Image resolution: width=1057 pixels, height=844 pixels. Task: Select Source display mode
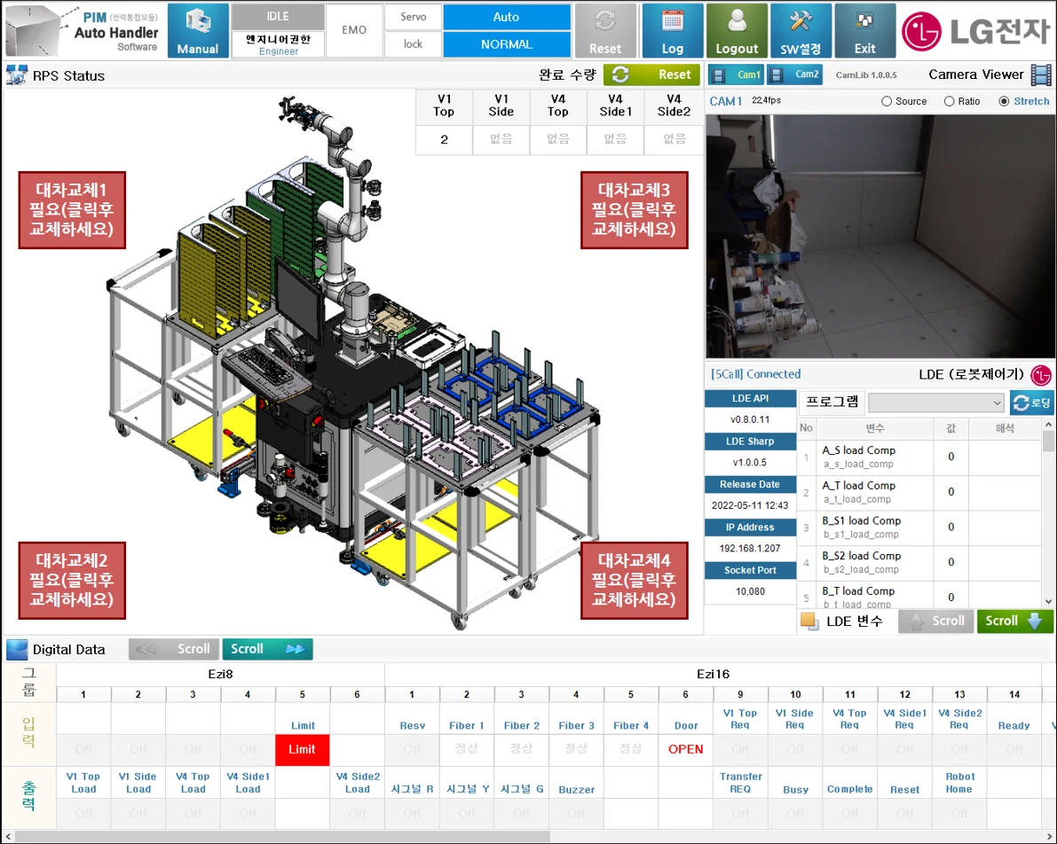coord(904,101)
